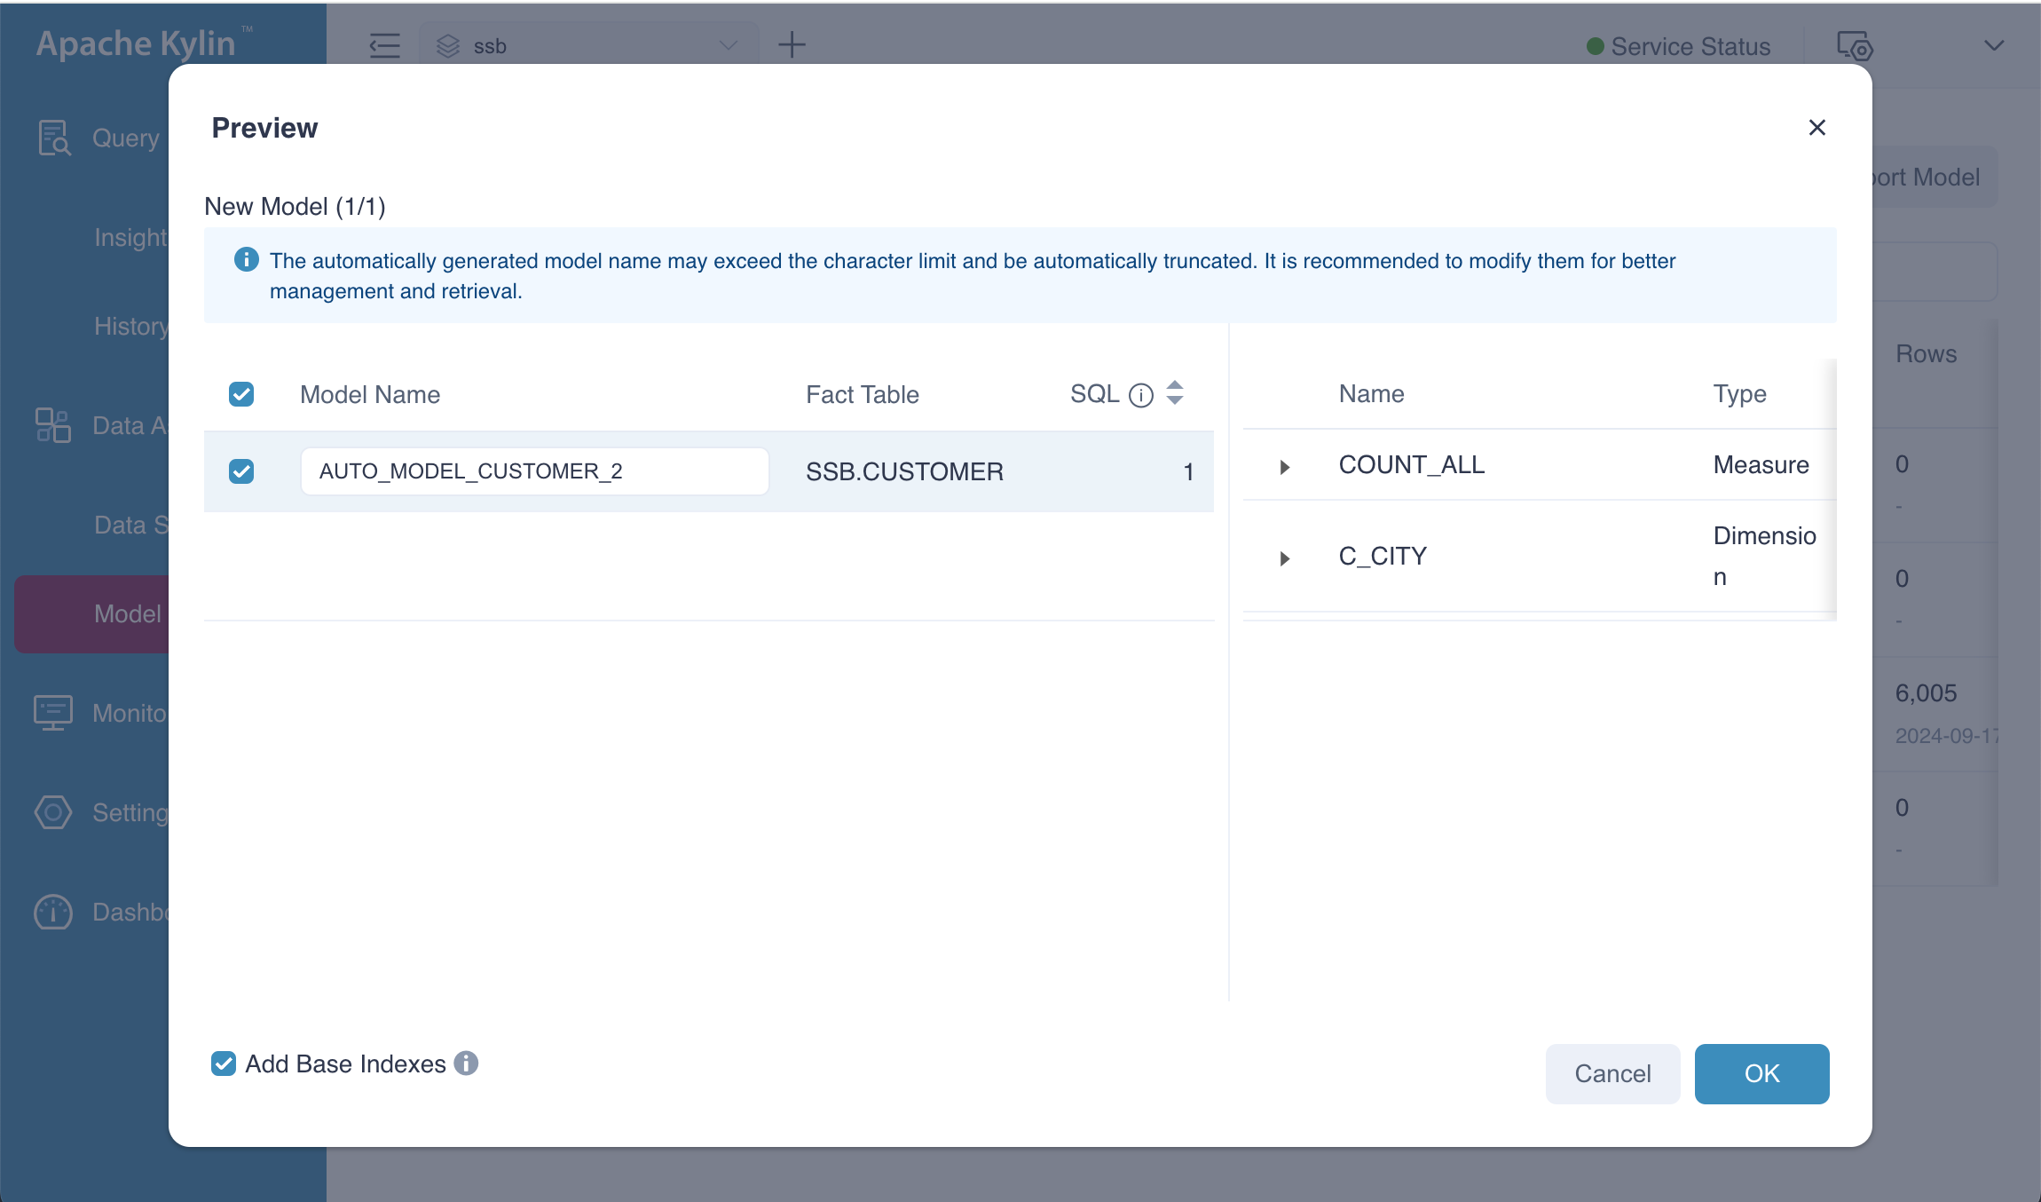Cancel the Preview dialog
The width and height of the screenshot is (2041, 1202).
[1612, 1073]
